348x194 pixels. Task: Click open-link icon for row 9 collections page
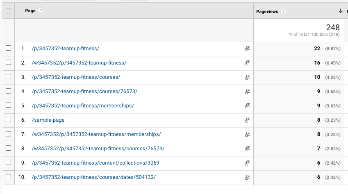pos(247,163)
